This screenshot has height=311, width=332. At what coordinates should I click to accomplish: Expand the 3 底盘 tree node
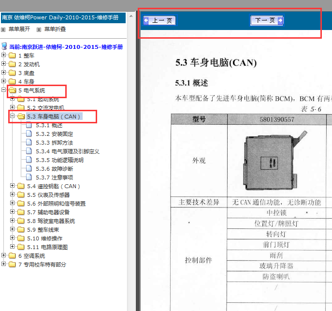click(x=3, y=73)
